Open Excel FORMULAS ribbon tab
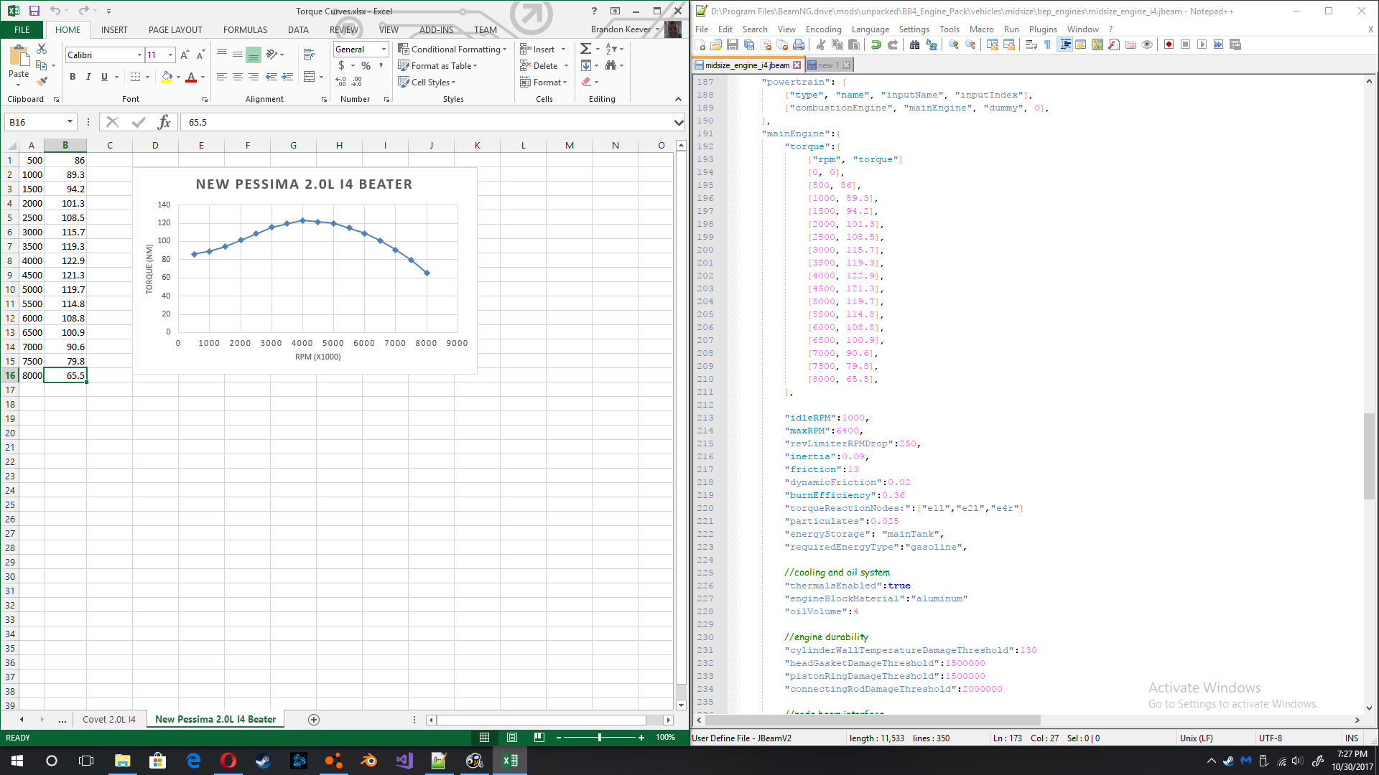 coord(245,29)
